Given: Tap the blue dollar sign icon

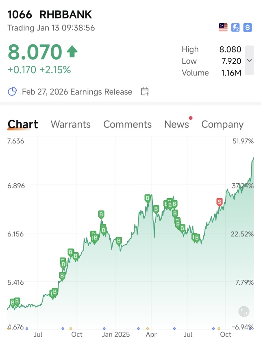Looking at the screenshot, I should tap(248, 28).
